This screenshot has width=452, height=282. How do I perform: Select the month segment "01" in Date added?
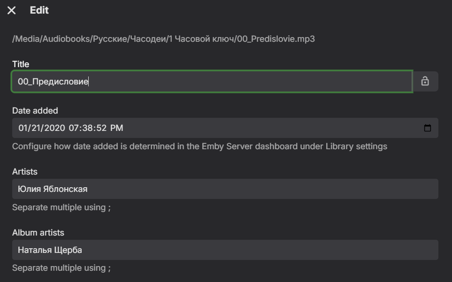(x=23, y=128)
